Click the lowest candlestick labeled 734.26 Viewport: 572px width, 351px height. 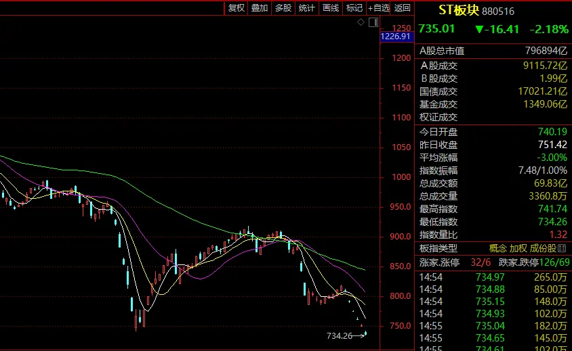tap(365, 333)
